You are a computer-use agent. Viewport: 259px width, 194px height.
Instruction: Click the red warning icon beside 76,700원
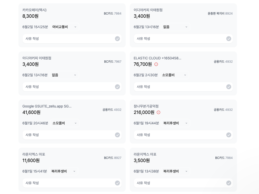pos(156,64)
